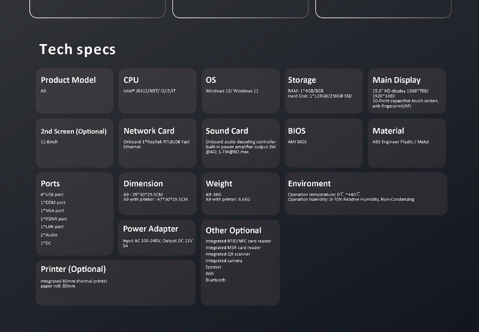
Task: Click the Main Display card title
Action: tap(396, 80)
